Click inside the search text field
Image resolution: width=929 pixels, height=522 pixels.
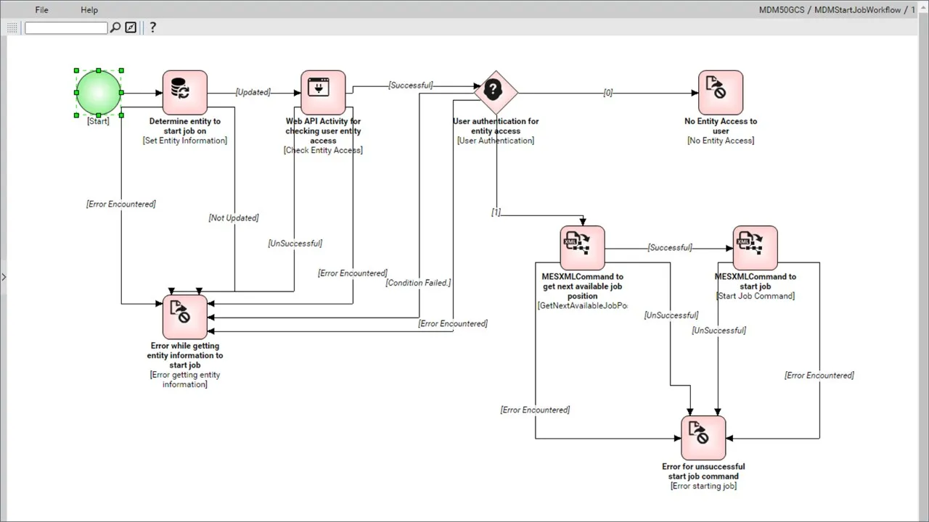tap(65, 27)
